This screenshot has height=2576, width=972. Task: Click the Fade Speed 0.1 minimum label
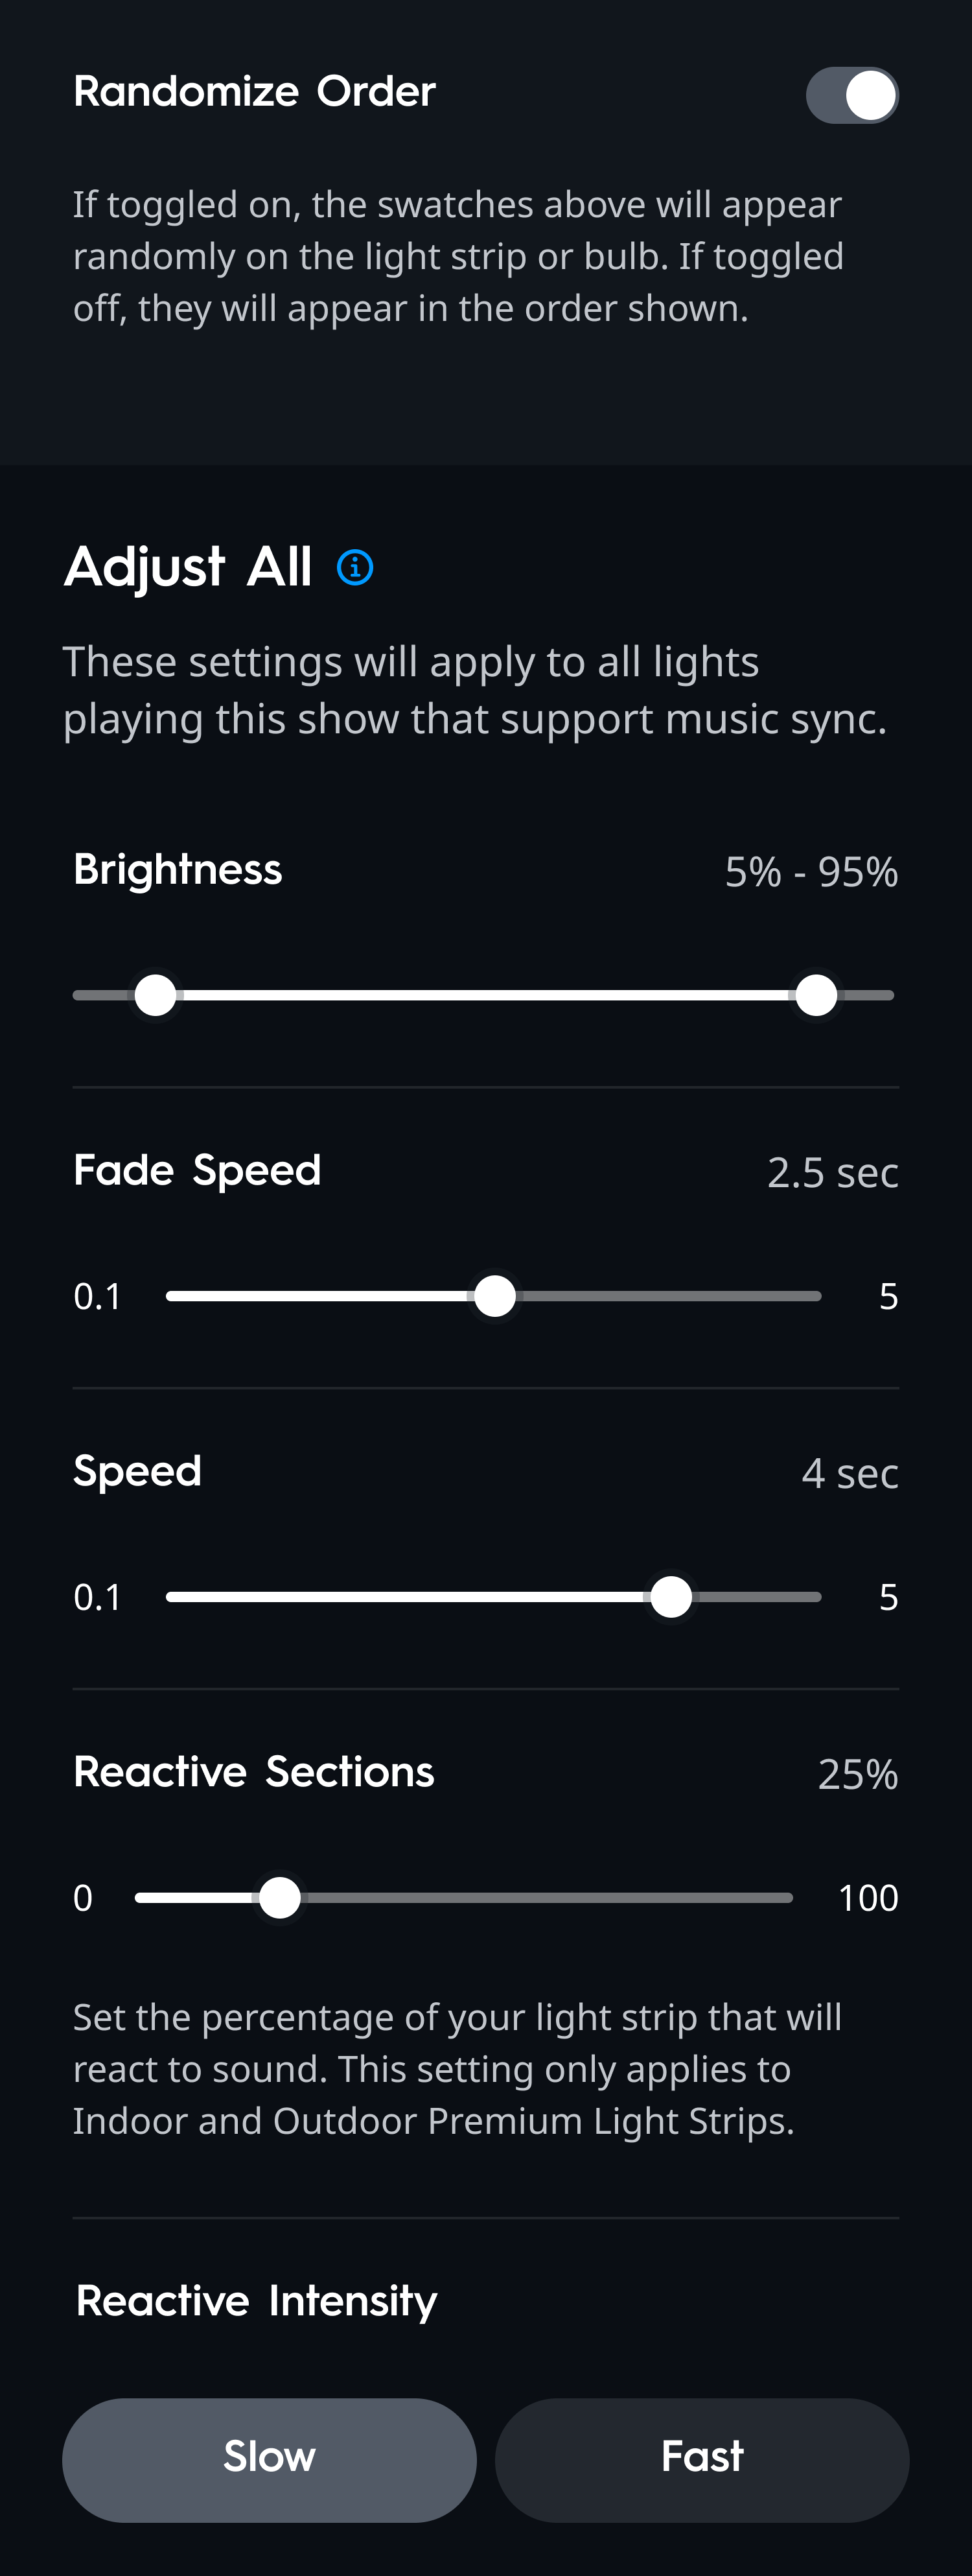tap(97, 1297)
